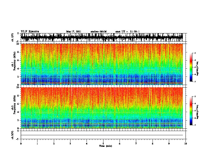Click the "ch.1(V)" axis label
209x161 pixels.
(x=13, y=37)
